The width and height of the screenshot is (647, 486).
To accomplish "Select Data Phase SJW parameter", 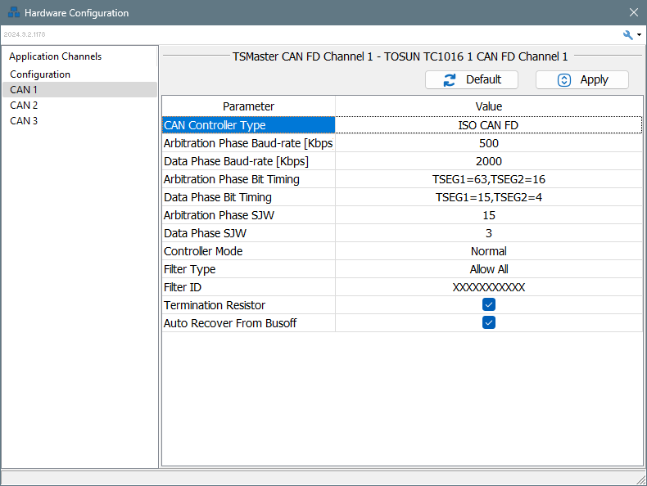I will [x=248, y=233].
